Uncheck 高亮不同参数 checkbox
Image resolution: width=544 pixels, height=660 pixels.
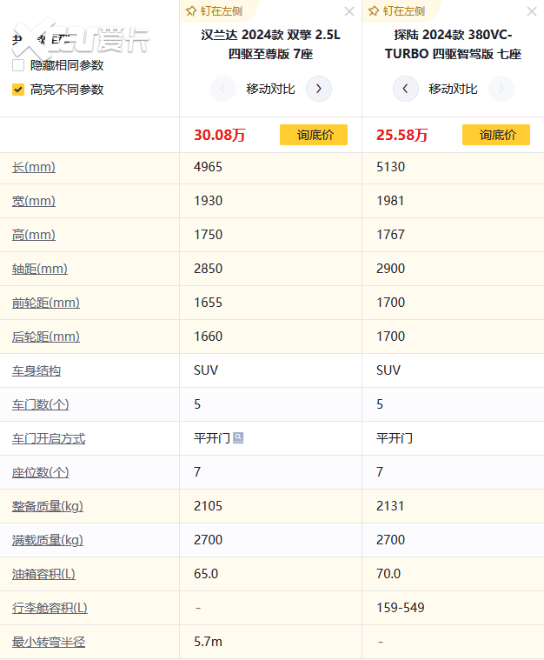(18, 89)
